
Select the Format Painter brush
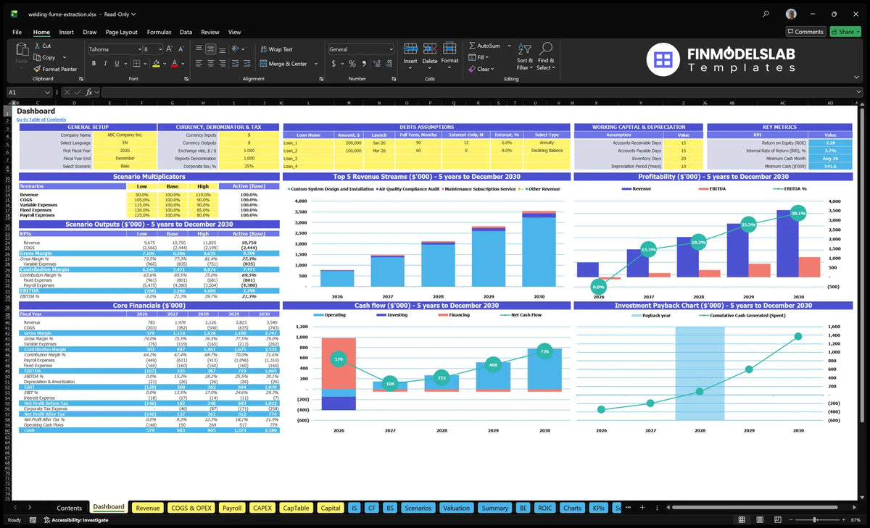pyautogui.click(x=36, y=69)
